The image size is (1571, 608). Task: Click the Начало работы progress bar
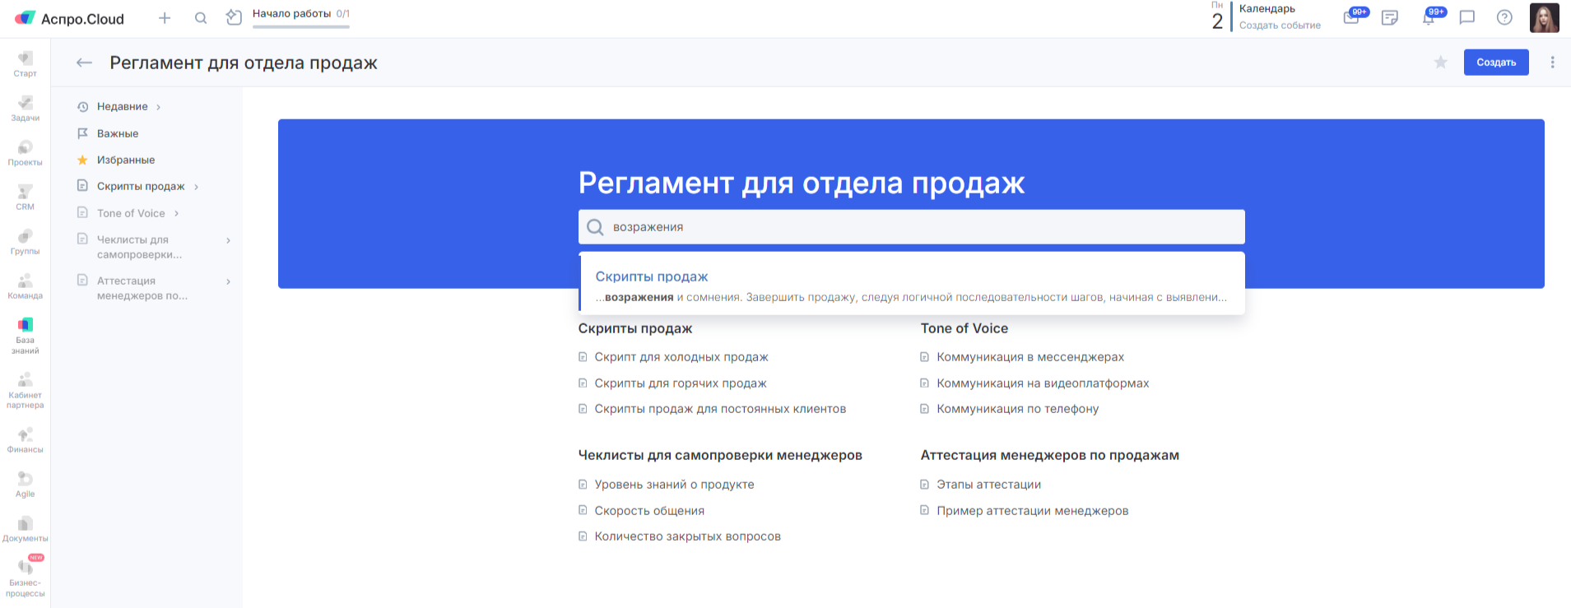click(x=300, y=26)
